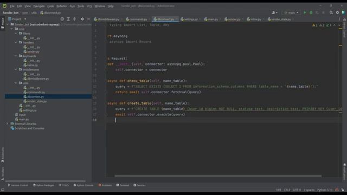Open Structure side tool window
The width and height of the screenshot is (347, 195).
click(x=2, y=173)
